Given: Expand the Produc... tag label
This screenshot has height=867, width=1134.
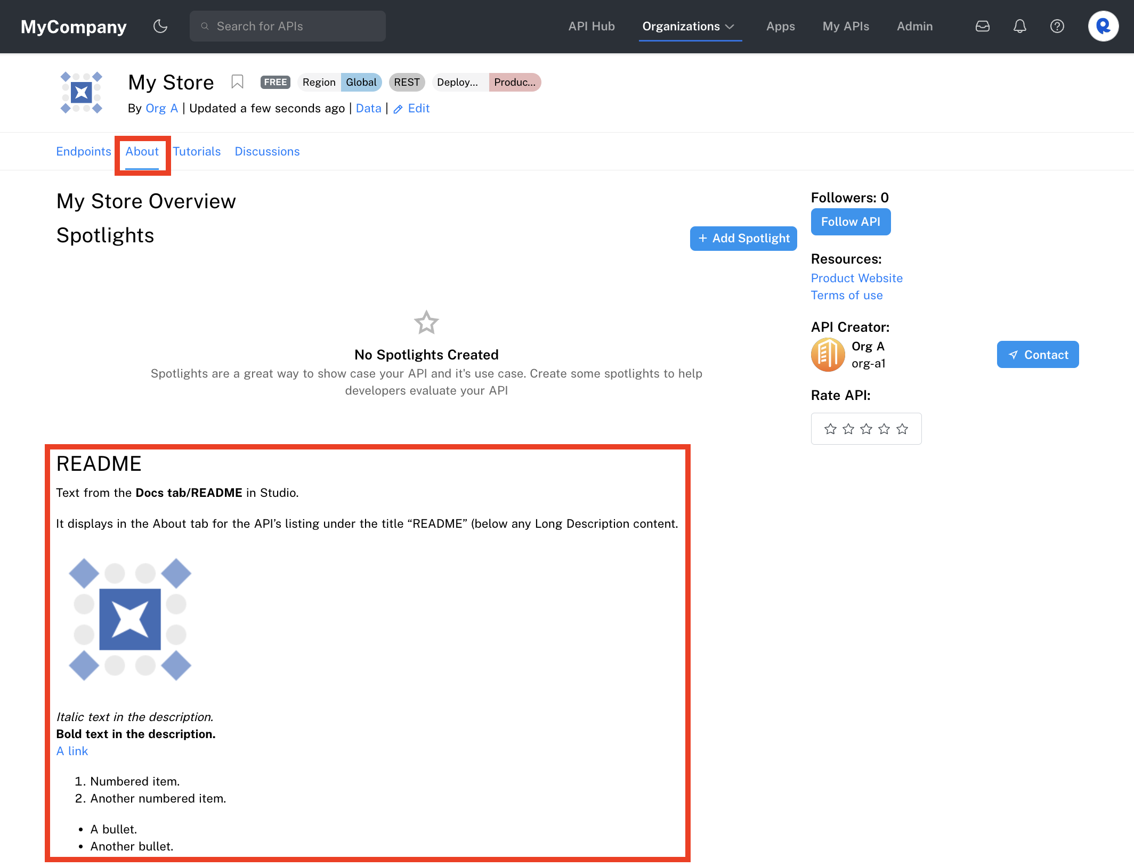Looking at the screenshot, I should (515, 82).
